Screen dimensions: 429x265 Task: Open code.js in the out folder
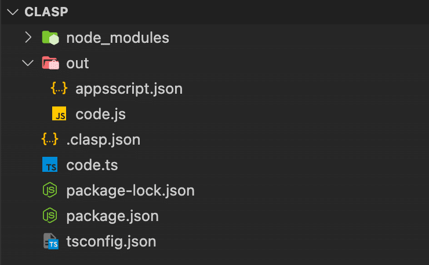pos(100,114)
